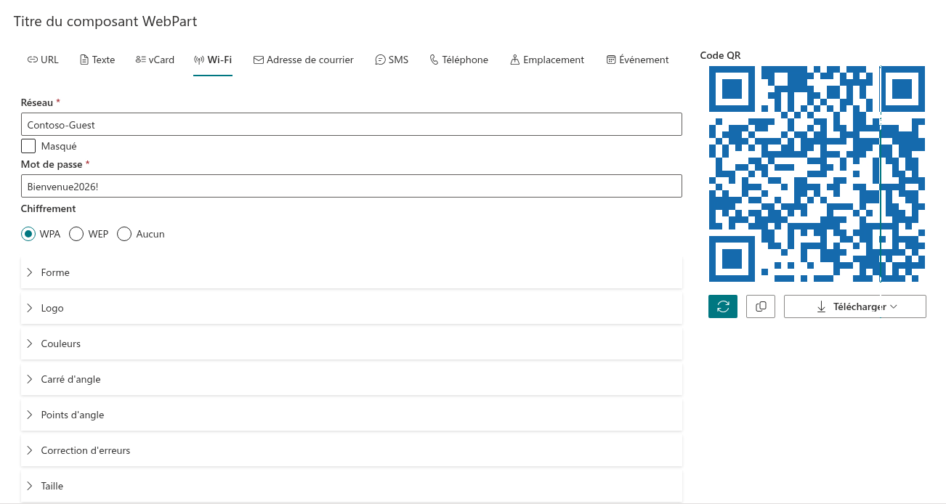The height and width of the screenshot is (504, 946).
Task: Open the Événement tab
Action: coord(637,60)
